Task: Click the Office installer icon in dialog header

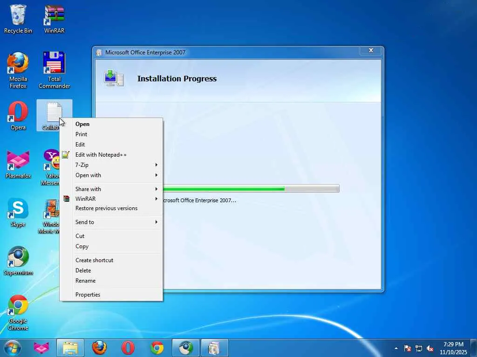Action: pos(114,78)
